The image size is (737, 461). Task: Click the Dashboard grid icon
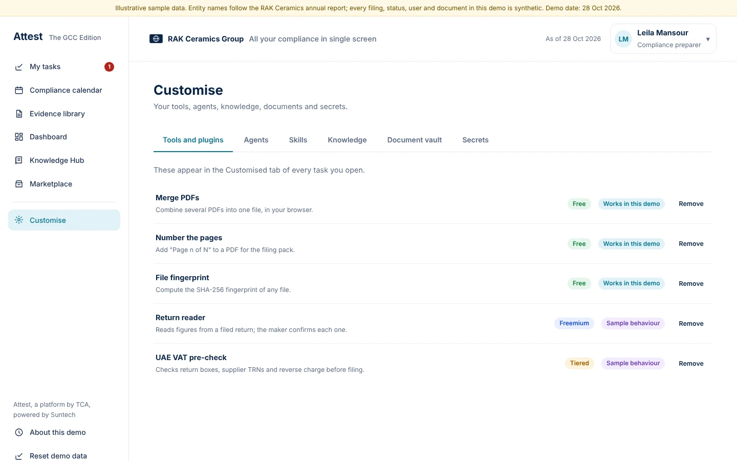[19, 137]
